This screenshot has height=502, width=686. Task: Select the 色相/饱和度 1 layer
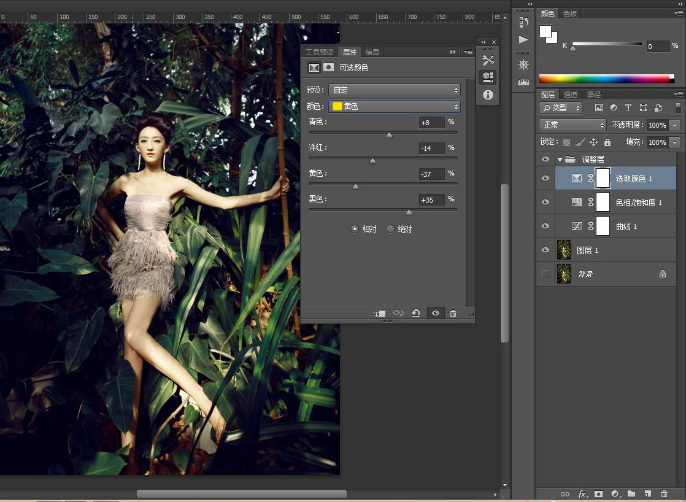[x=638, y=203]
